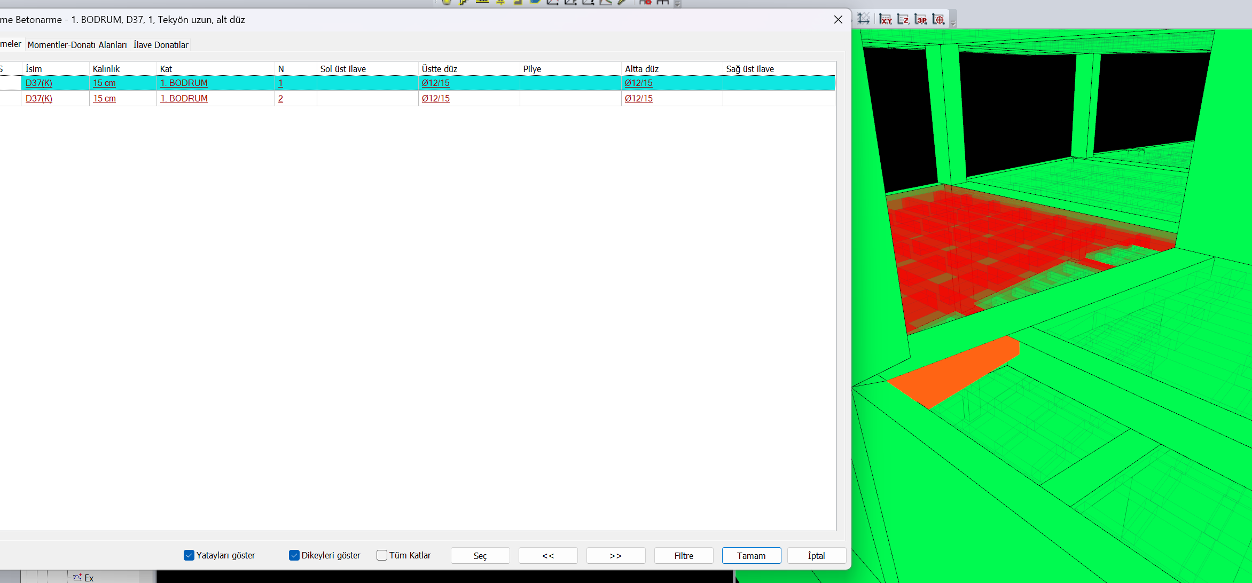Viewport: 1252px width, 583px height.
Task: Click the Tamam button
Action: [751, 556]
